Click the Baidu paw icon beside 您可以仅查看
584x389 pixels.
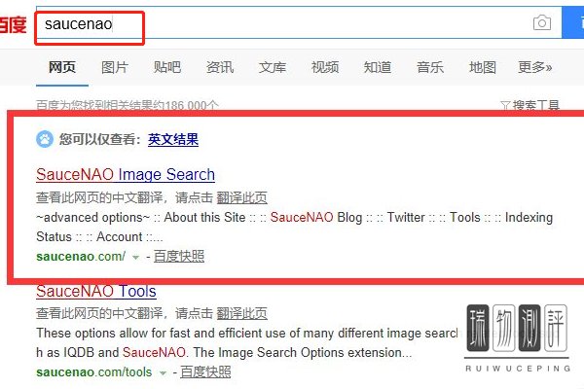pos(45,139)
